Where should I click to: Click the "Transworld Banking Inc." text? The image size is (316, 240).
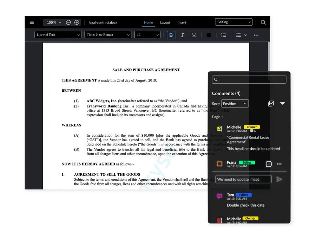(x=108, y=106)
